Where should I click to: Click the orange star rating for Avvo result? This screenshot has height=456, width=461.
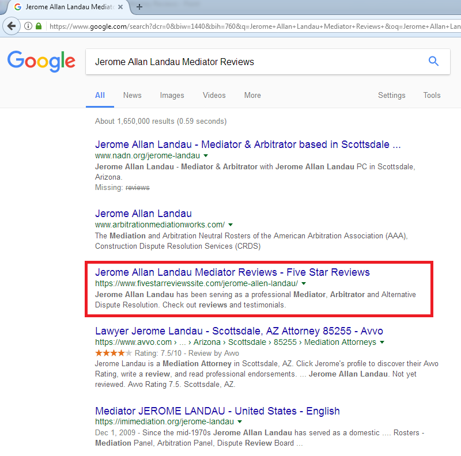click(x=114, y=353)
